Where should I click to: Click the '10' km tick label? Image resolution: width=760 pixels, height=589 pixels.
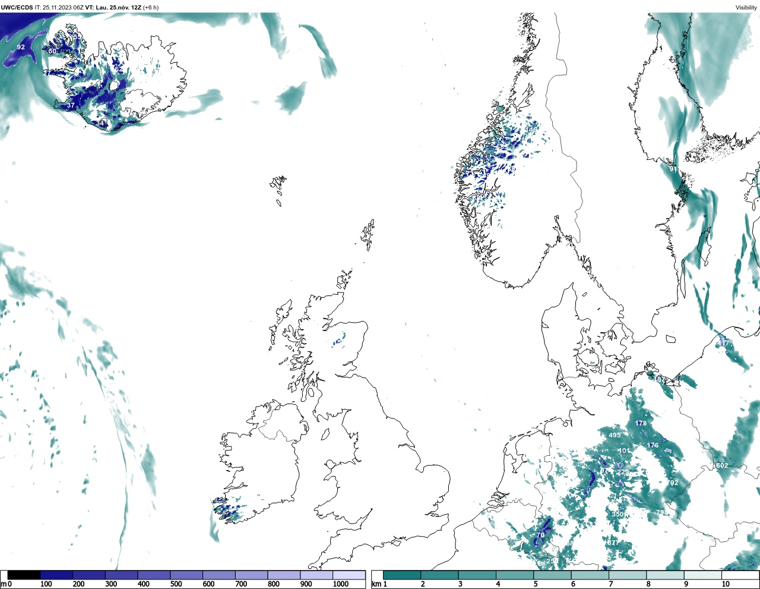[726, 584]
